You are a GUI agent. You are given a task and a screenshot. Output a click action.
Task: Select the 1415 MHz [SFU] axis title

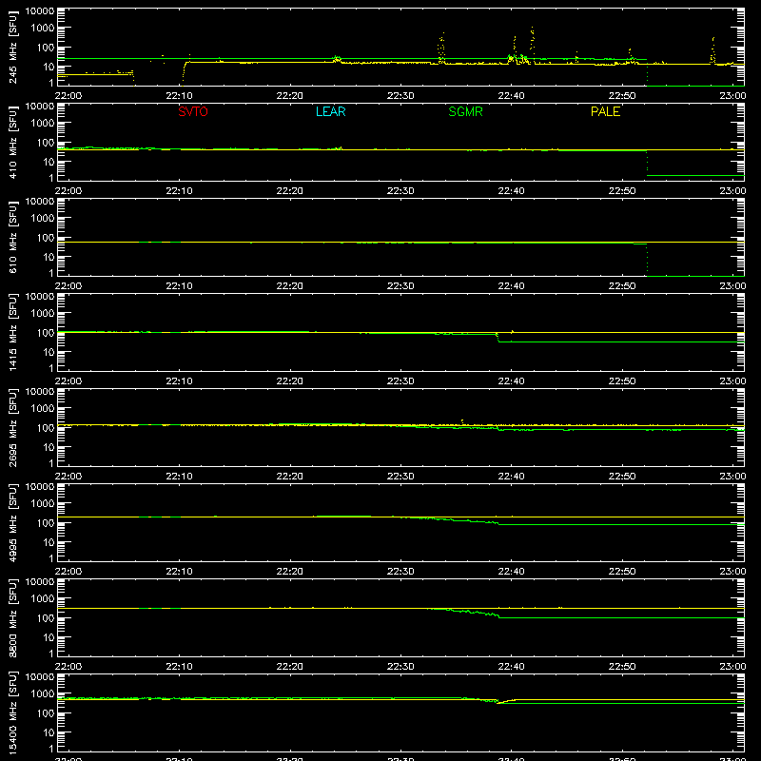(x=13, y=333)
